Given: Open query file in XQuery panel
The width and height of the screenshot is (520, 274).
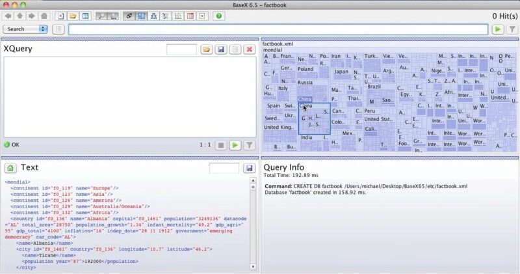Looking at the screenshot, I should (x=207, y=50).
